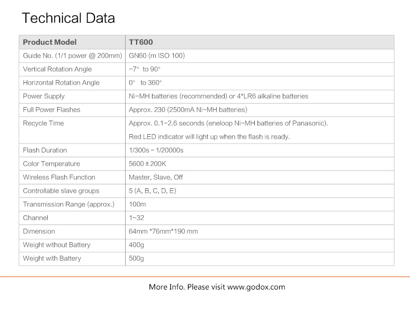Screen dimensions: 410x328
Task: Select the Vertical Rotation Angle label
Action: (x=57, y=69)
